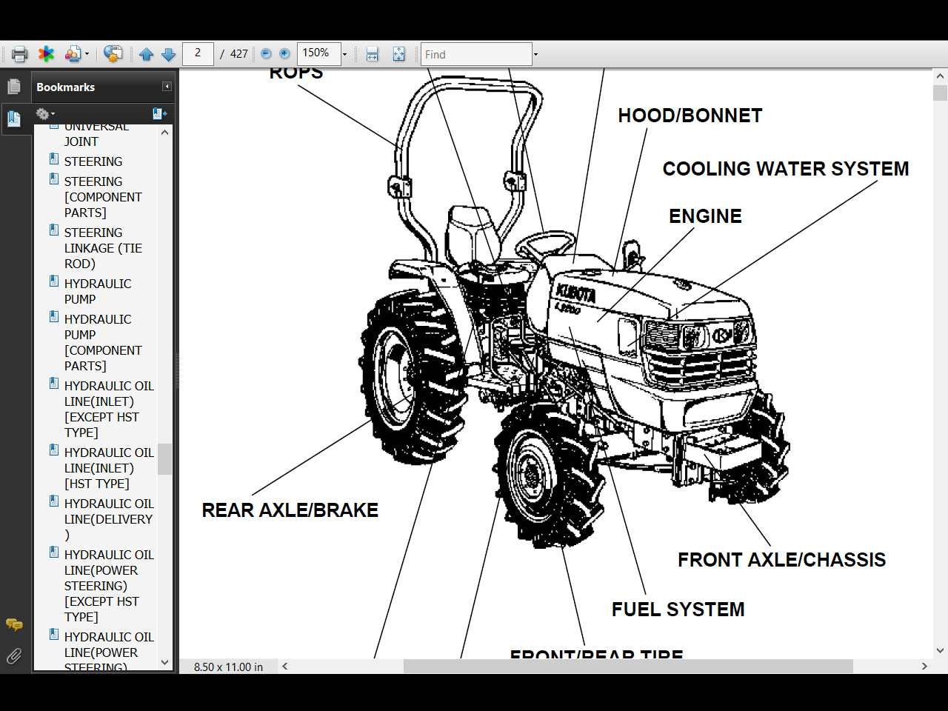The width and height of the screenshot is (948, 711).
Task: Fit the full page in the window
Action: 398,53
